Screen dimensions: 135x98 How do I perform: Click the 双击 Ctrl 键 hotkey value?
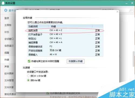55,50
